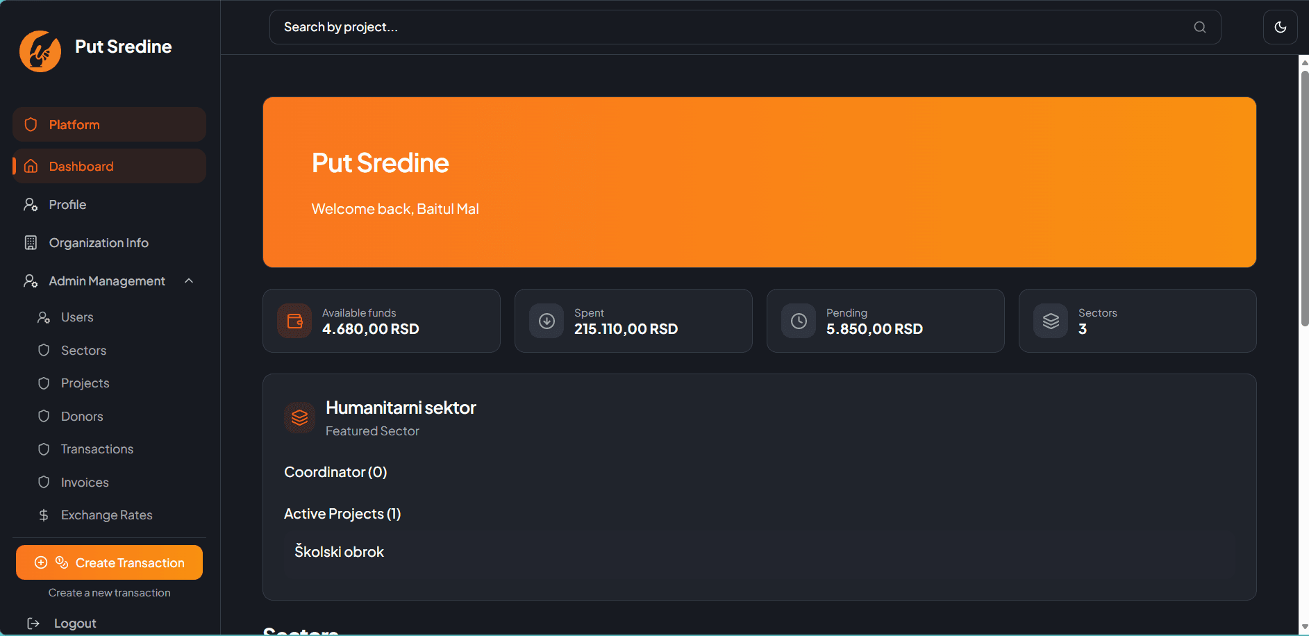Click the Pending clock icon
Image resolution: width=1309 pixels, height=636 pixels.
(x=799, y=321)
